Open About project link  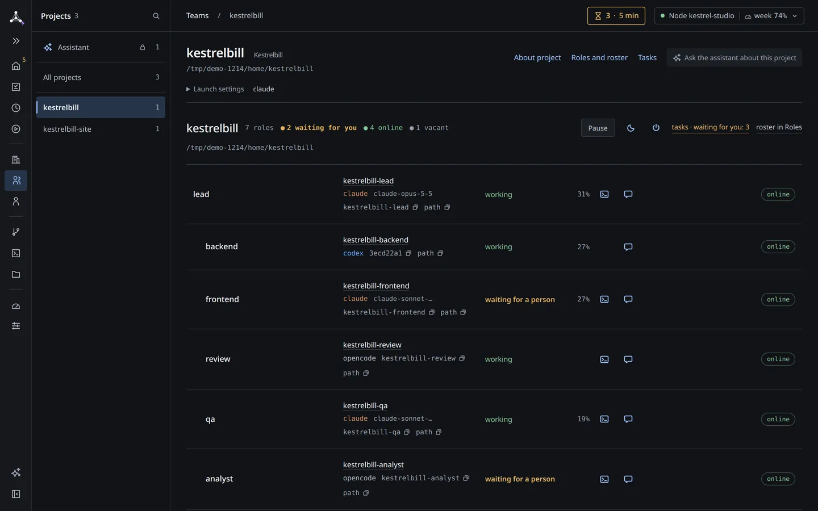tap(537, 58)
